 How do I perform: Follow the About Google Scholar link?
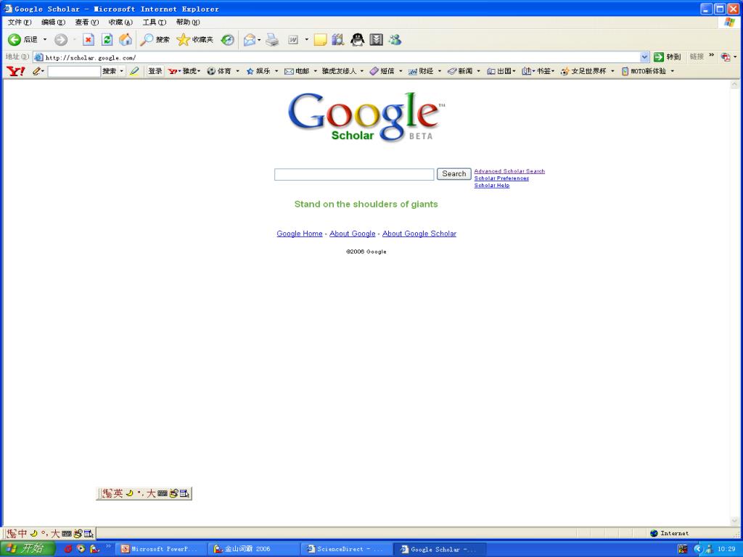click(419, 234)
